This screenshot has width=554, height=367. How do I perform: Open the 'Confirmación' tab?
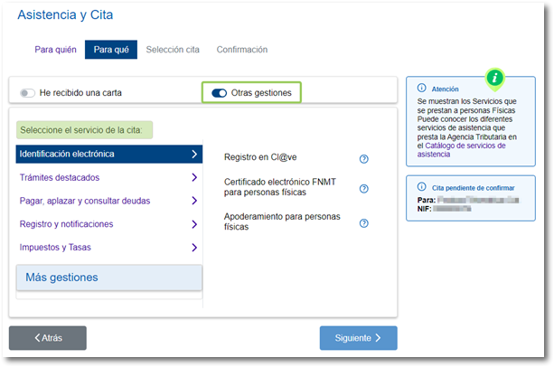[242, 50]
